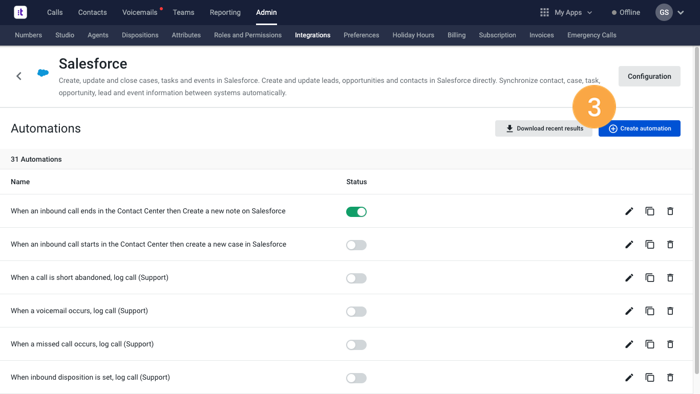The width and height of the screenshot is (700, 394).
Task: Duplicate the missed call log call automation
Action: [x=650, y=344]
